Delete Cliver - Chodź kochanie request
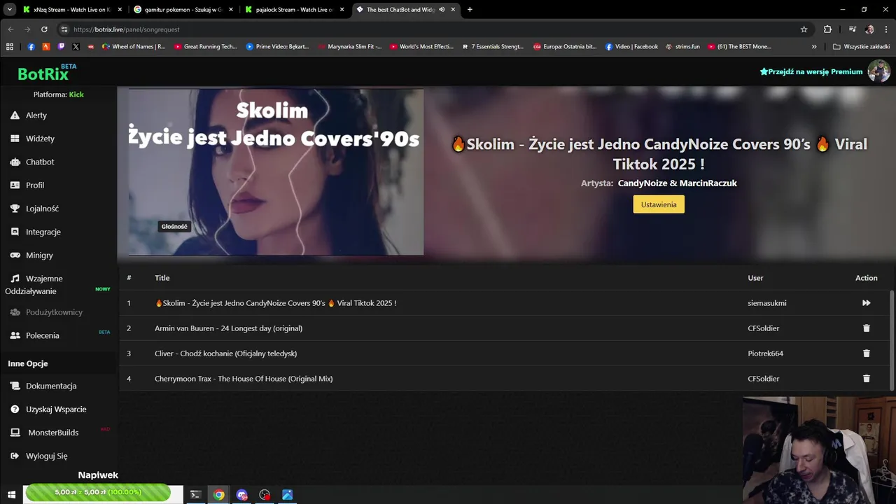This screenshot has height=504, width=896. [x=866, y=353]
